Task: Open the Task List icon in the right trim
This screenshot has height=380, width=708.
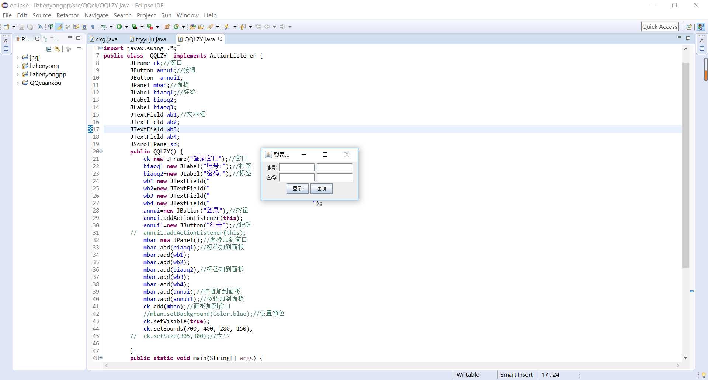Action: [x=702, y=49]
